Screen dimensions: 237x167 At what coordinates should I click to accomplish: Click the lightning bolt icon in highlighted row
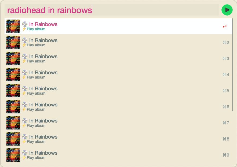click(x=24, y=29)
